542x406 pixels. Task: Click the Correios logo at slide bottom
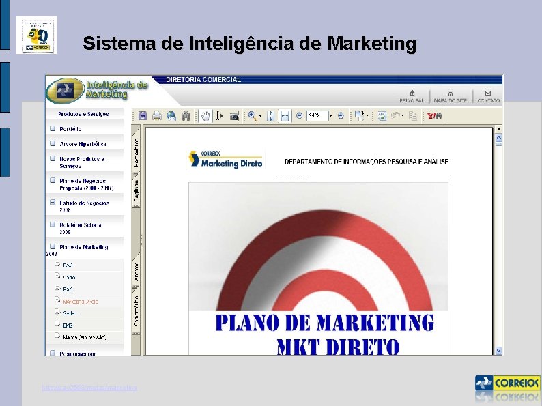coord(508,383)
